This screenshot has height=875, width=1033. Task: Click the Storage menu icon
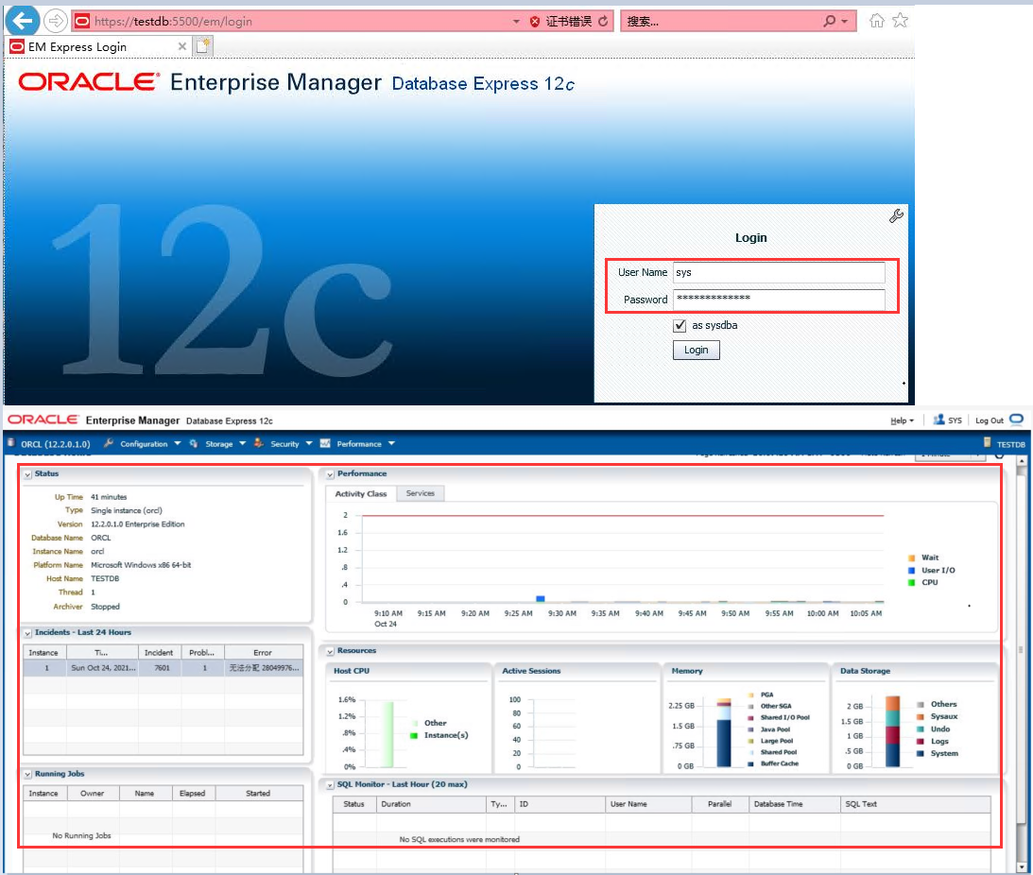(x=194, y=443)
